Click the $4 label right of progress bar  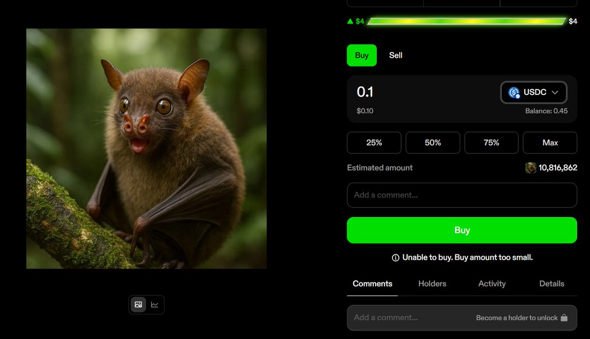(573, 21)
